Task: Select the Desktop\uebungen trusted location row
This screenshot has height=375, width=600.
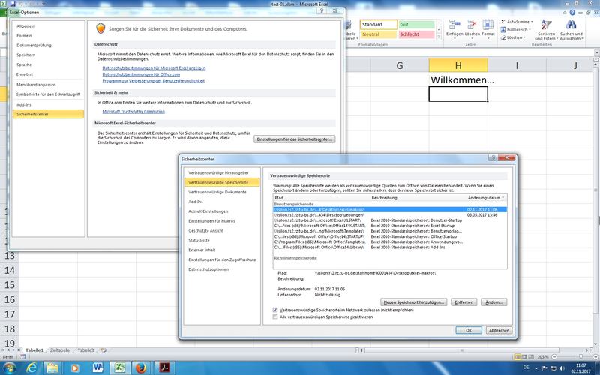Action: tap(319, 214)
